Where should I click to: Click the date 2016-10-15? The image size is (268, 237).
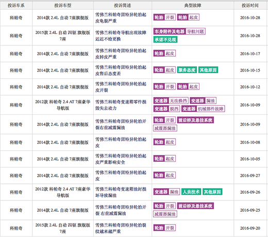coord(250,71)
